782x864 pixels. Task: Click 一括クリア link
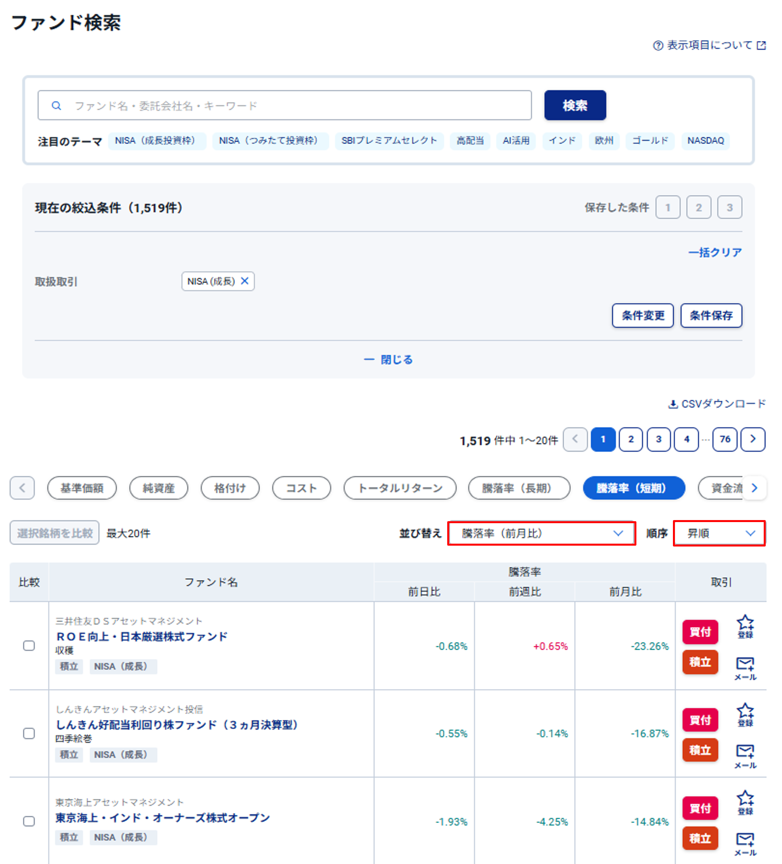click(715, 252)
